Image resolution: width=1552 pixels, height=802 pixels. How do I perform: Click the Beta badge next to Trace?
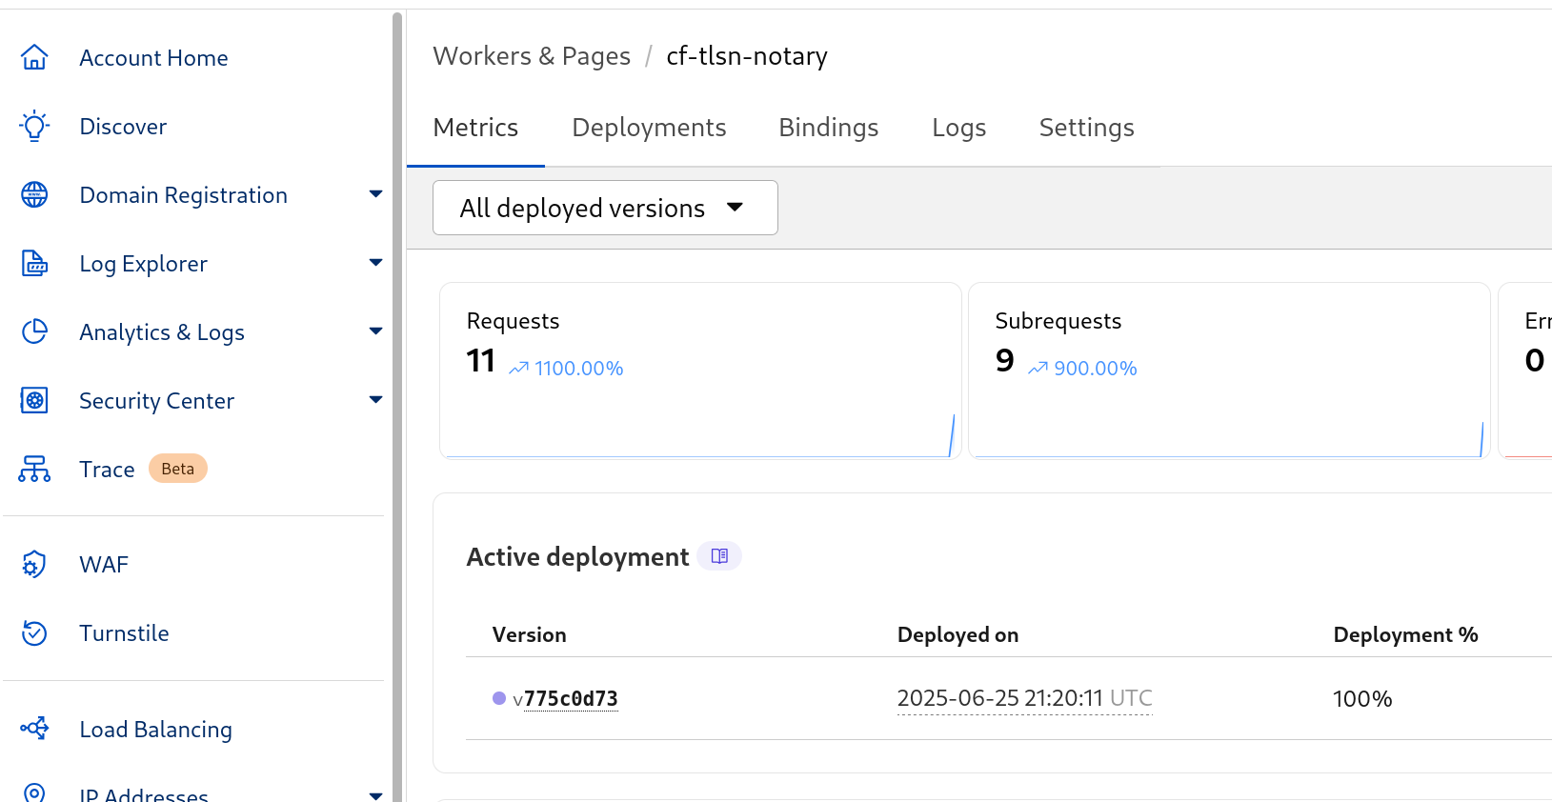tap(178, 469)
